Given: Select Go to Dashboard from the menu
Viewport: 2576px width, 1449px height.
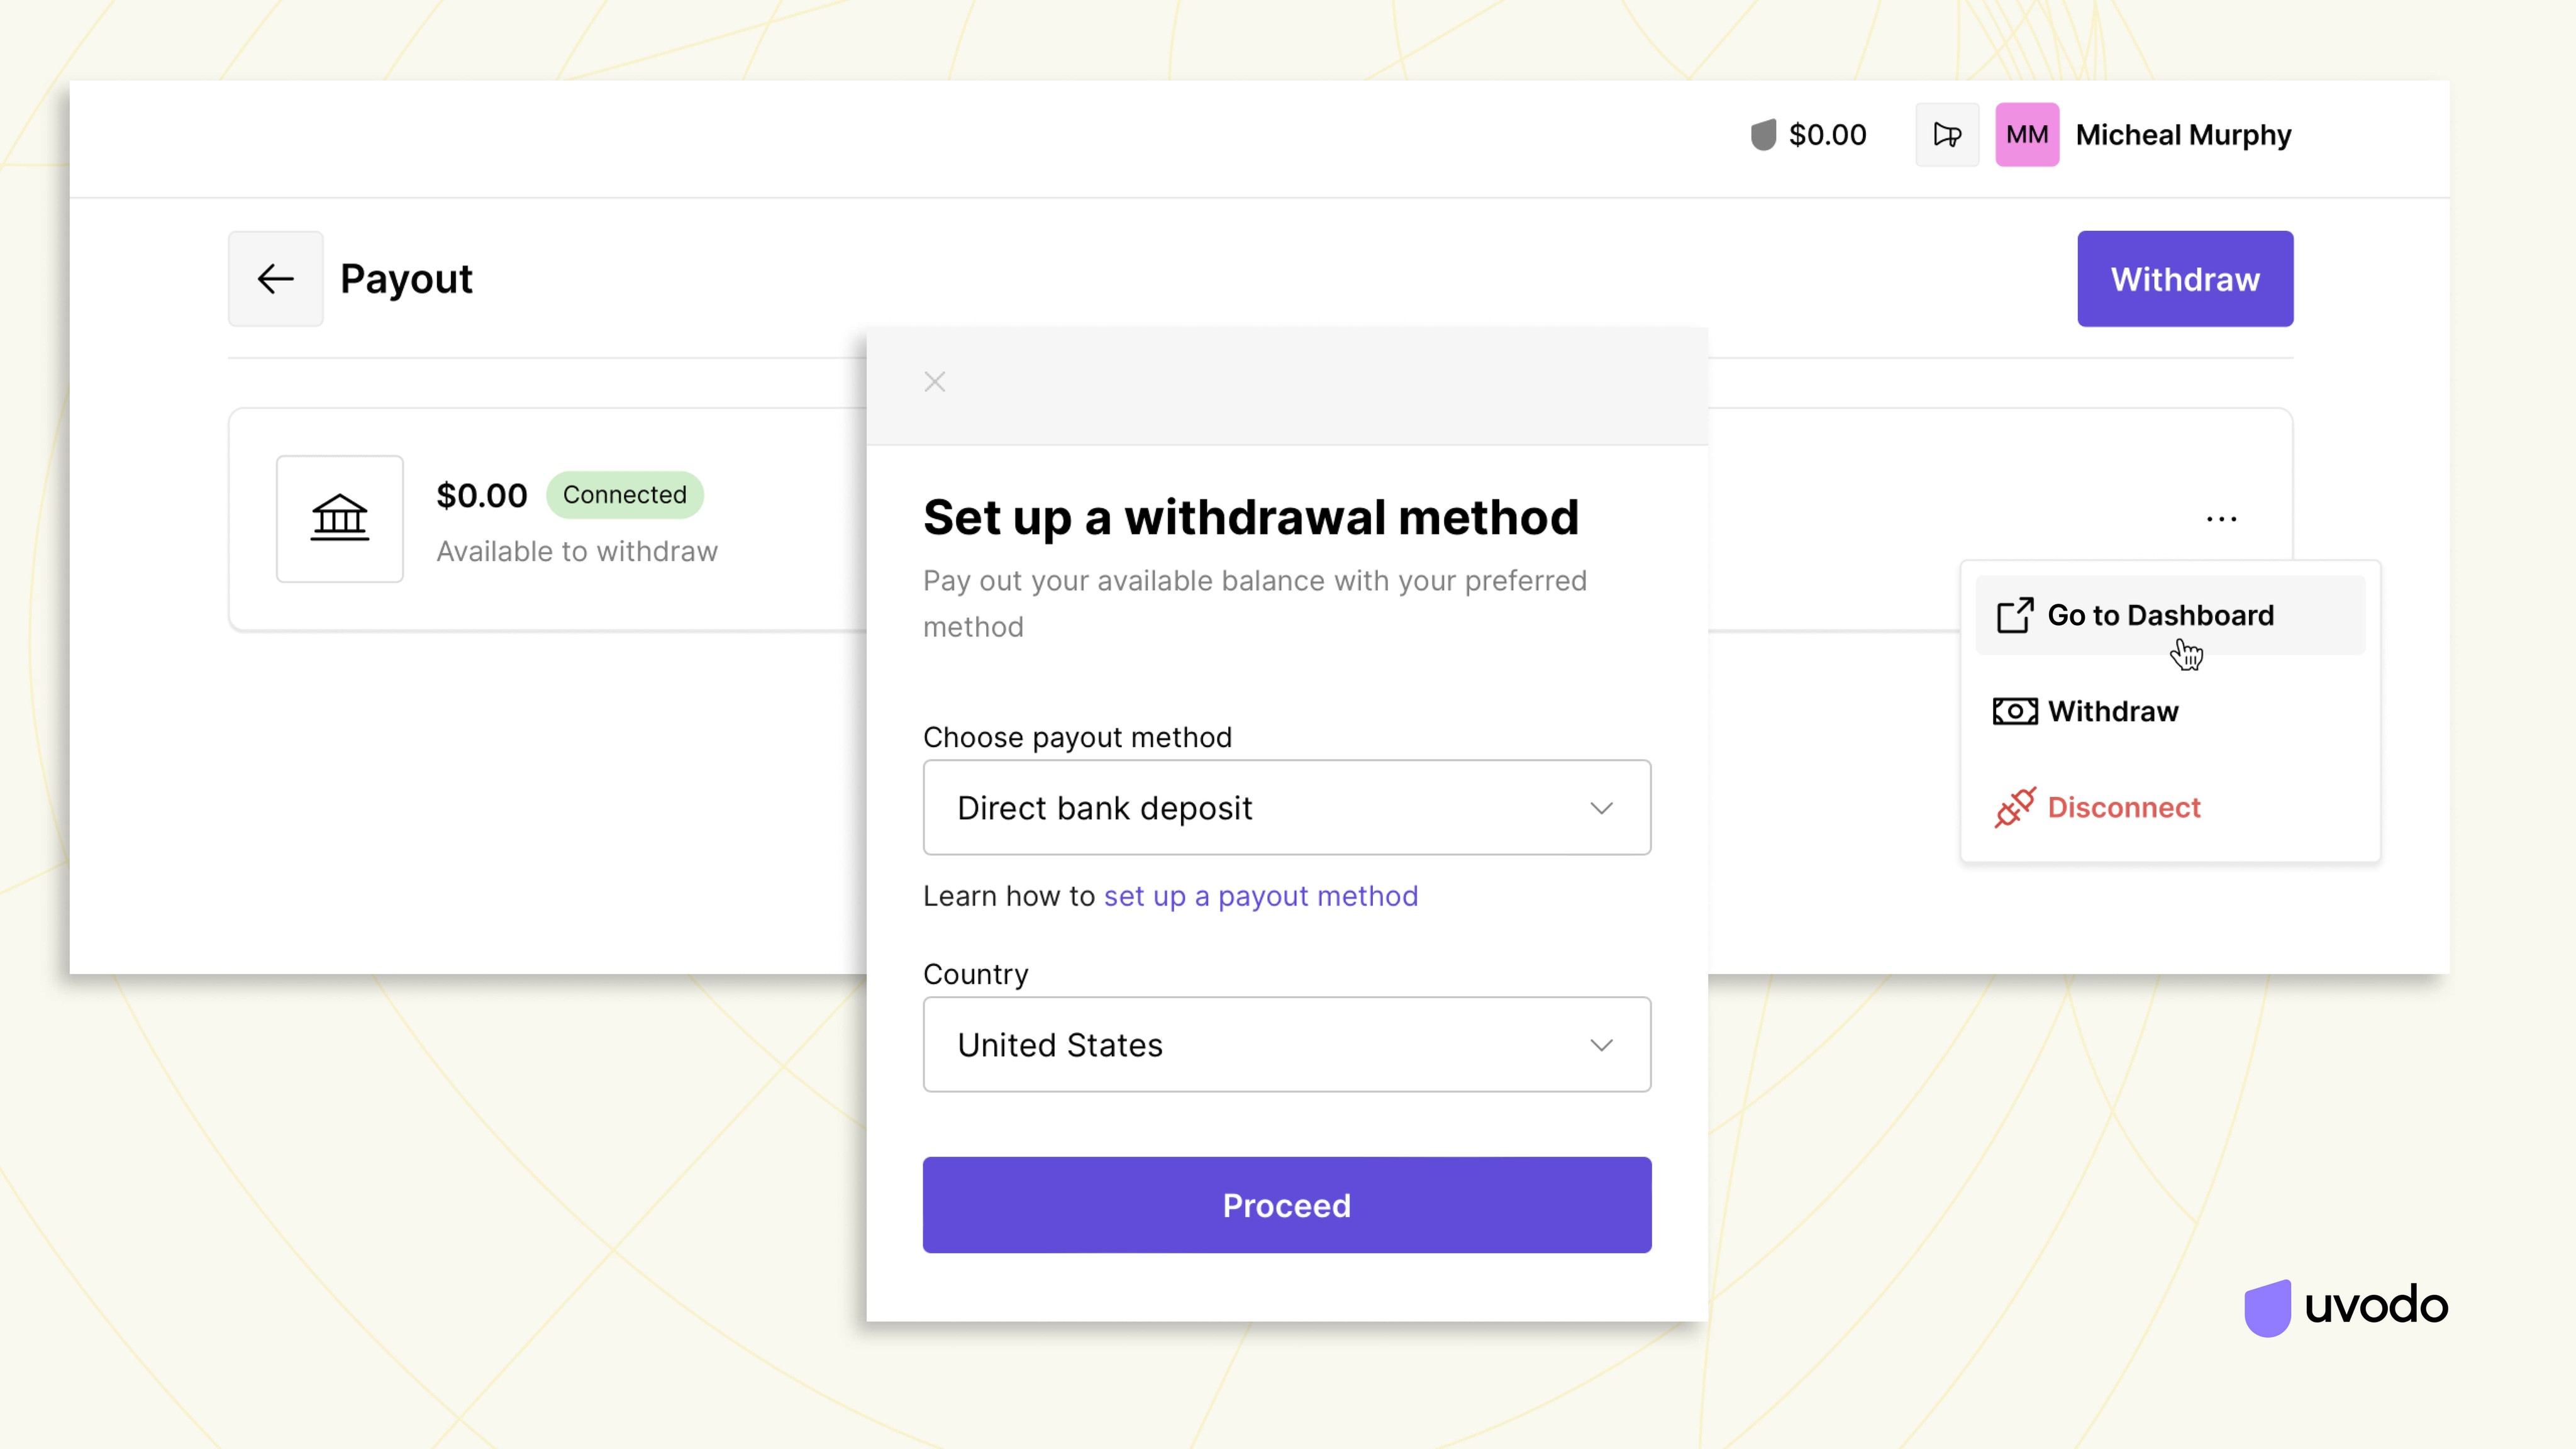Looking at the screenshot, I should [2160, 615].
